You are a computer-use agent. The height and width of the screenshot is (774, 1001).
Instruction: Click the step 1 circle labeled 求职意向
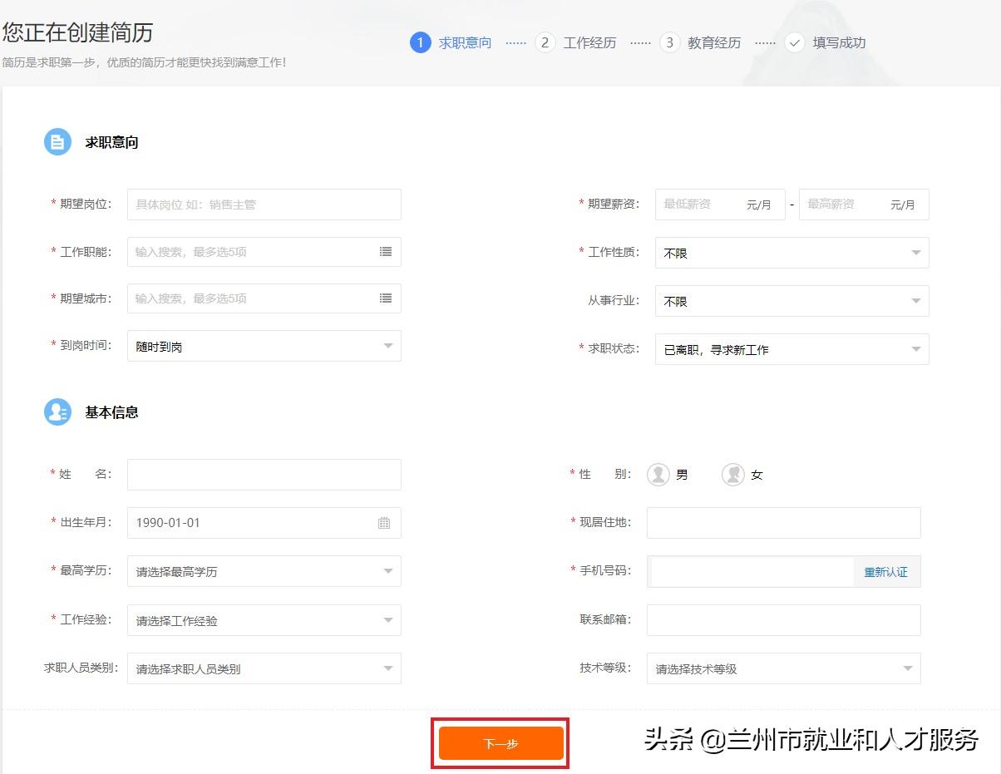coord(420,42)
